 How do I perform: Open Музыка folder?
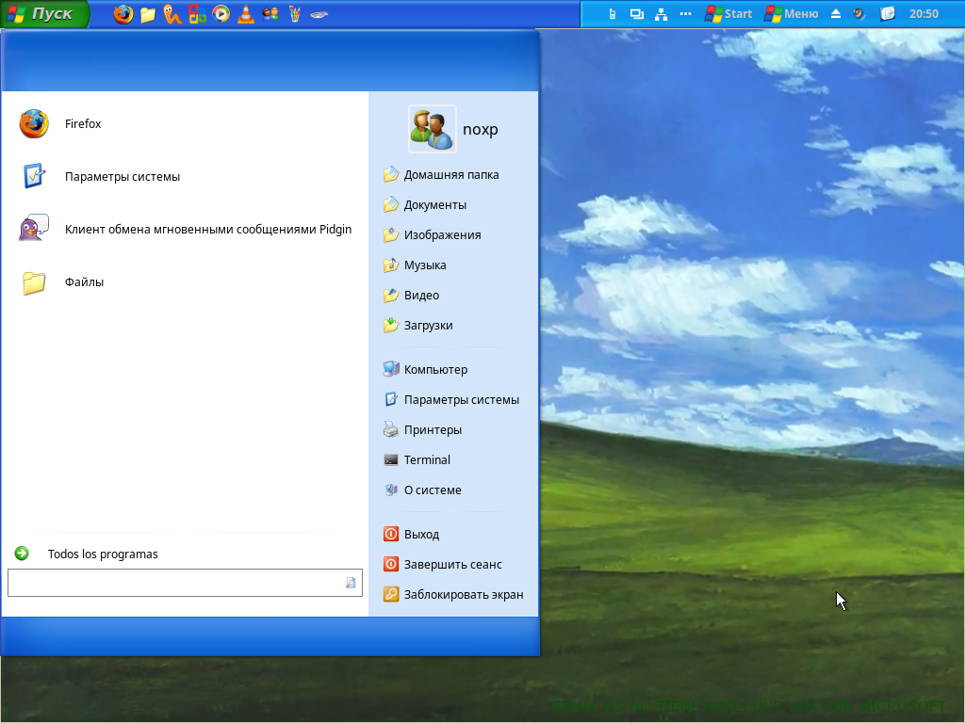[453, 265]
